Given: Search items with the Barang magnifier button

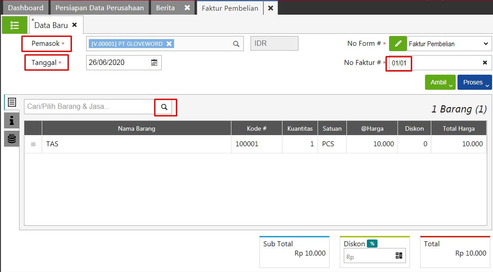Looking at the screenshot, I should click(x=164, y=107).
